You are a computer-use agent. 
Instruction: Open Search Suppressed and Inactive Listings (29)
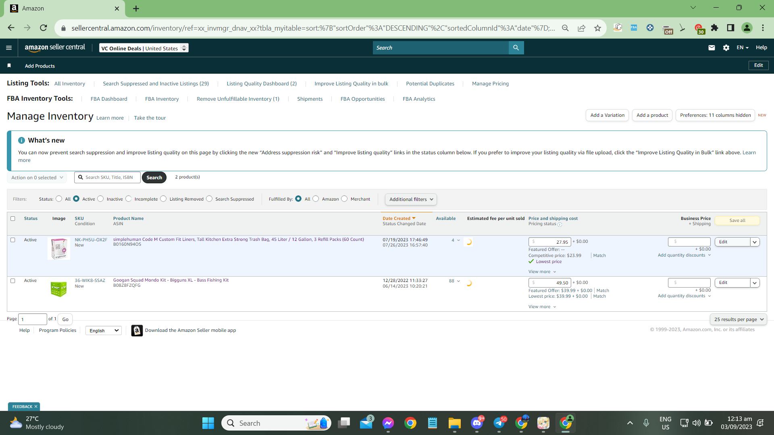[156, 84]
